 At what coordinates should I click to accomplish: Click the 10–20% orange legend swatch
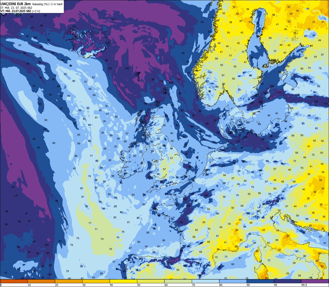pyautogui.click(x=41, y=281)
